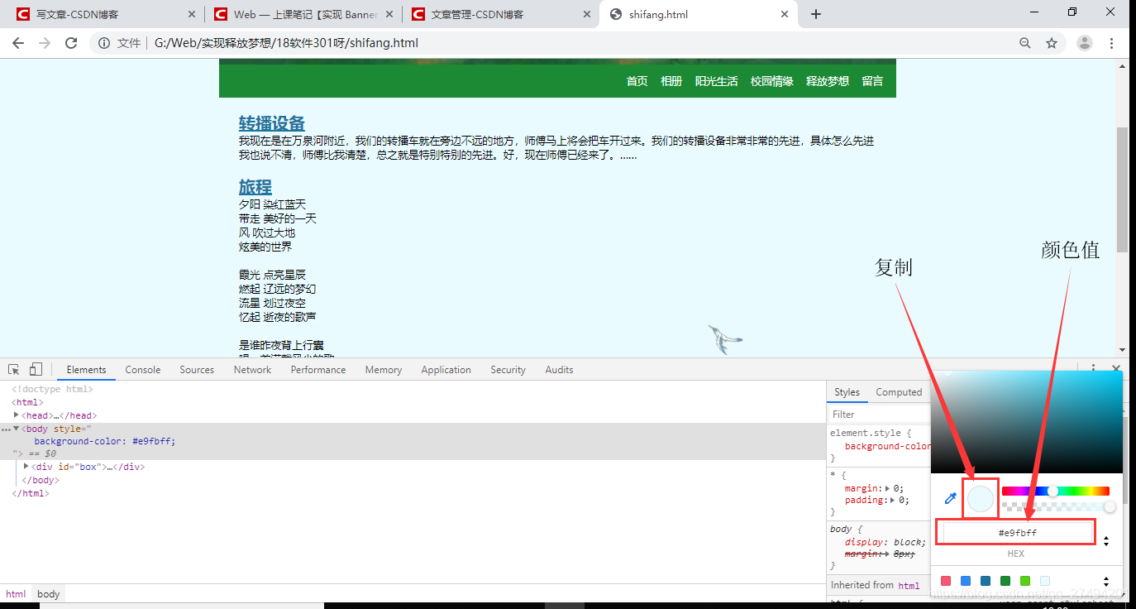Adjust the hue slider handle
The image size is (1136, 609).
1052,491
